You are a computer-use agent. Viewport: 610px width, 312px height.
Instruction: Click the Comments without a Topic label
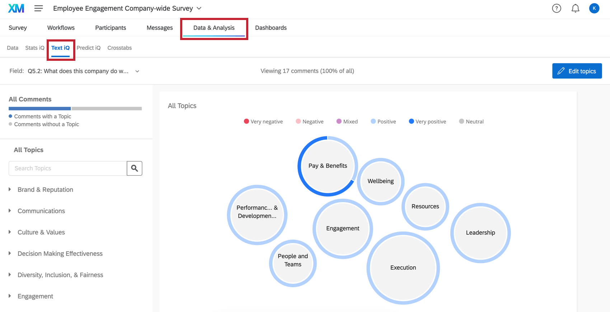click(x=47, y=124)
